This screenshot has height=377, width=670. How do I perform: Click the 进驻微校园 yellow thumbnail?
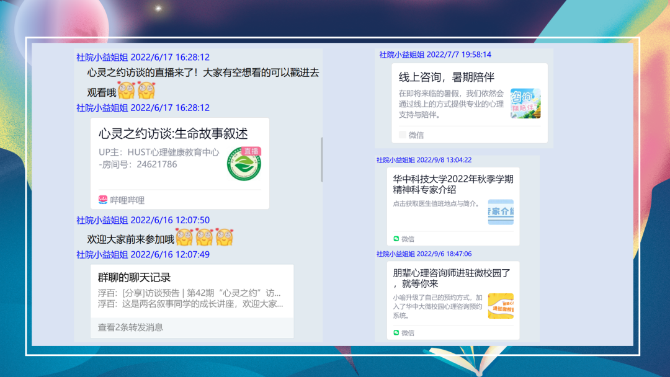point(502,306)
